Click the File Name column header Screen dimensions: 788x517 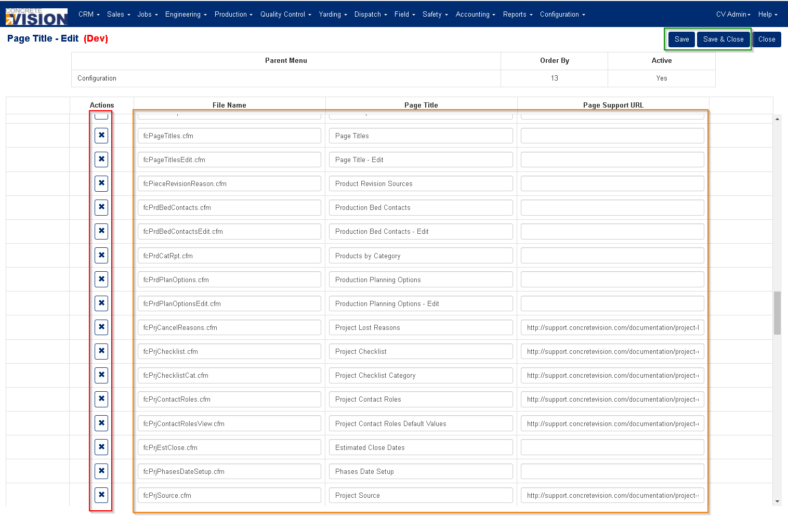click(229, 105)
